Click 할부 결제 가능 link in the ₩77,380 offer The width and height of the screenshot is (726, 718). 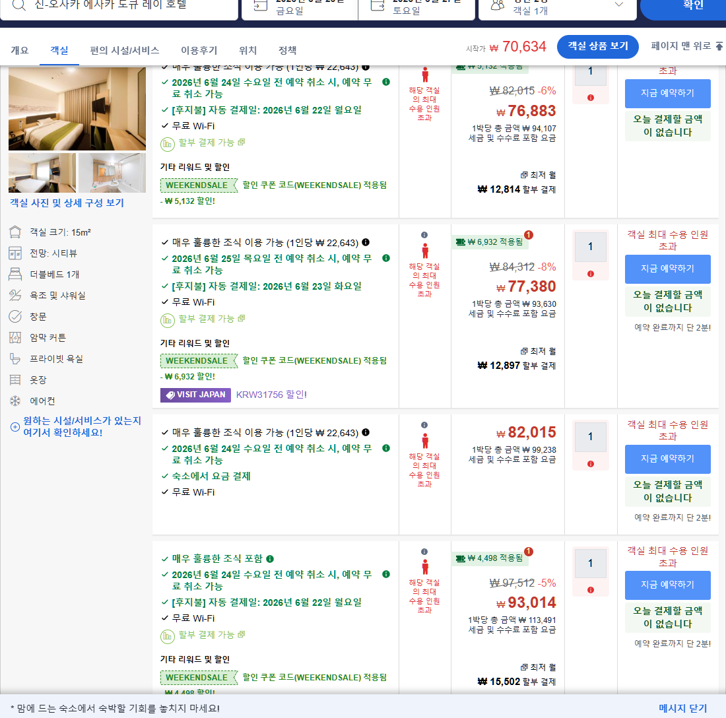coord(212,319)
